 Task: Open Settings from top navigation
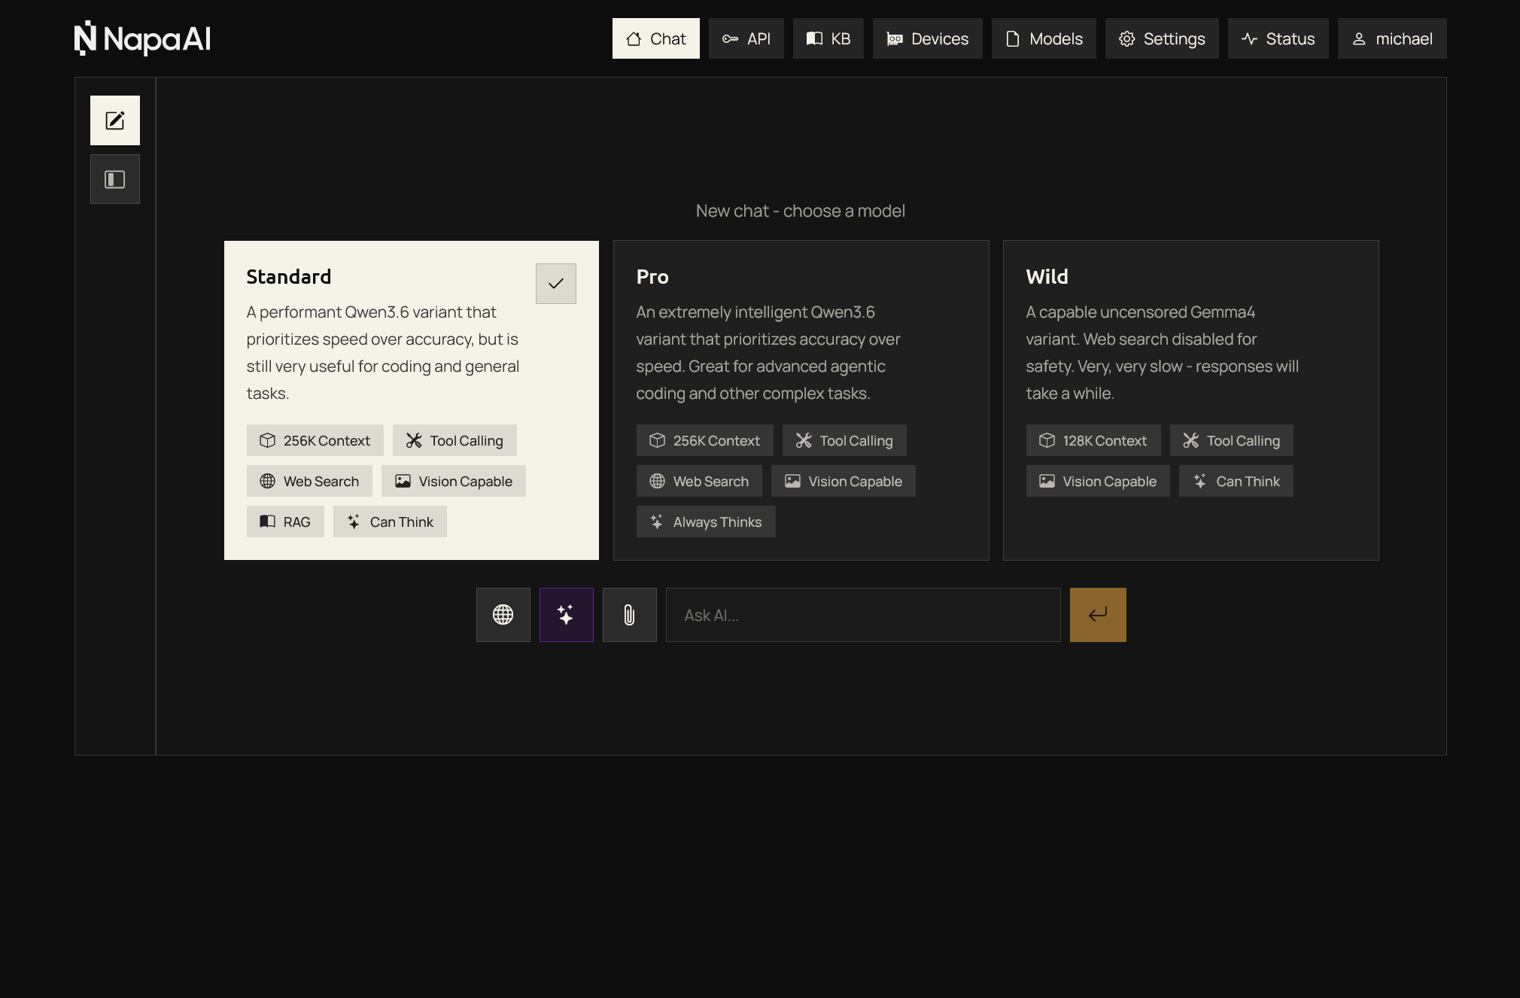[1162, 38]
